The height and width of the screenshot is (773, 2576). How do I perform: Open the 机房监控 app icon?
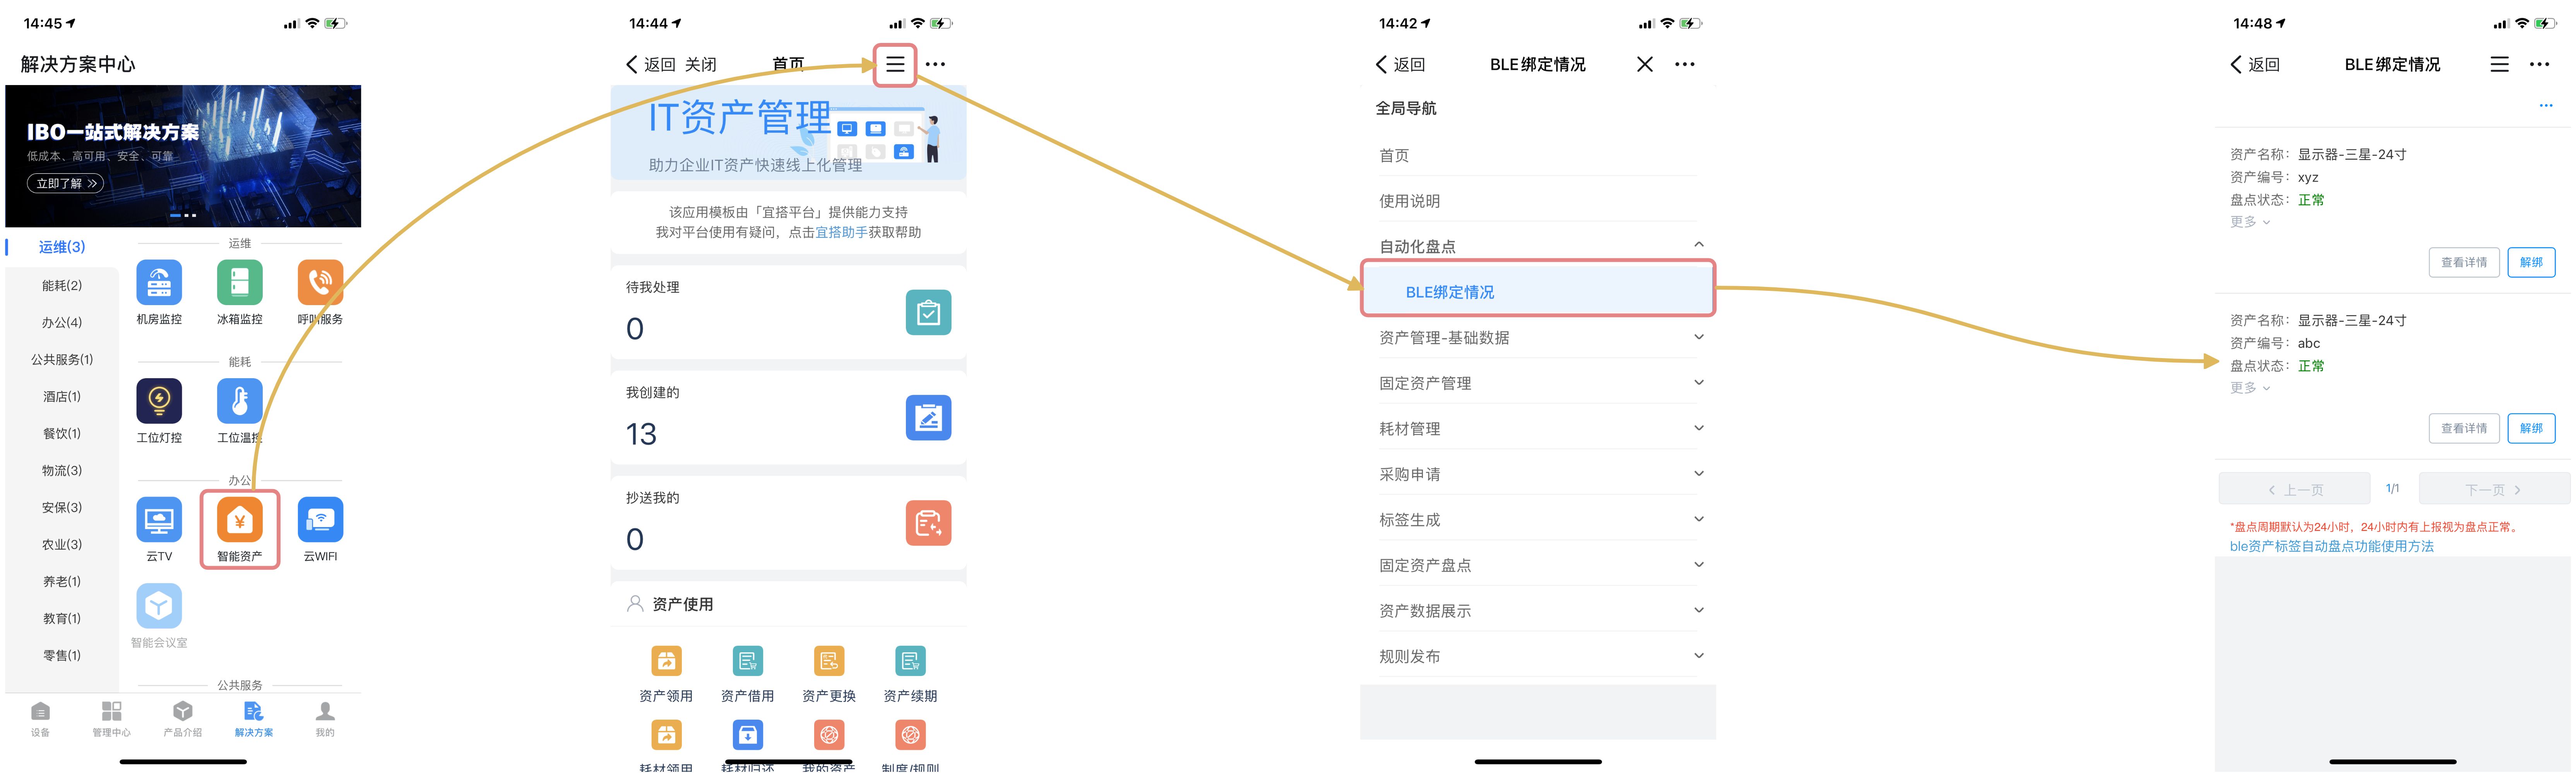click(159, 283)
